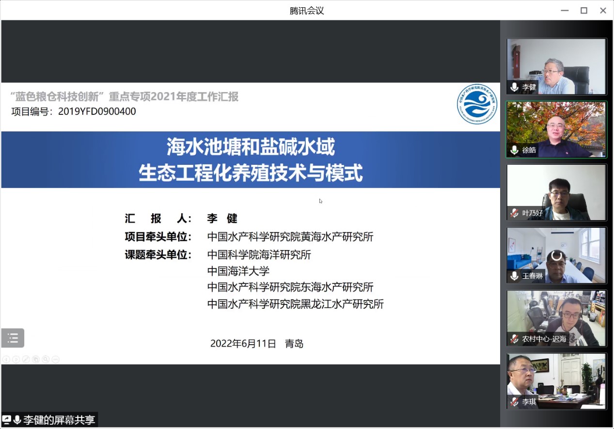The image size is (614, 429).
Task: Select the pen annotation tool on slide
Action: (x=26, y=359)
